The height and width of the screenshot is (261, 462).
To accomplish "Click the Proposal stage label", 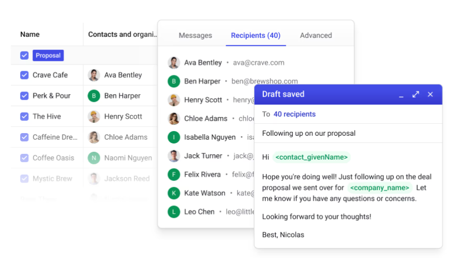I will coord(48,56).
